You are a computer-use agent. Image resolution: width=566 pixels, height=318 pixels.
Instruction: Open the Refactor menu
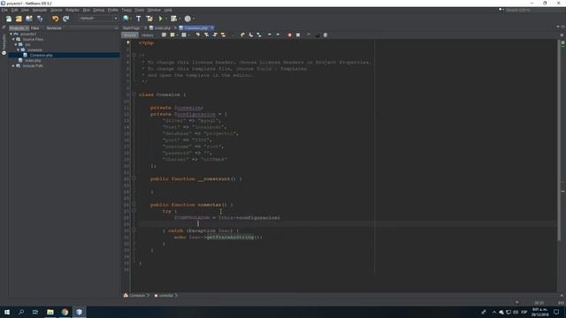coord(73,10)
